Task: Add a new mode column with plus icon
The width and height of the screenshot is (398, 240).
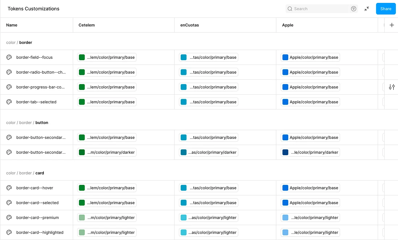Action: pyautogui.click(x=391, y=25)
